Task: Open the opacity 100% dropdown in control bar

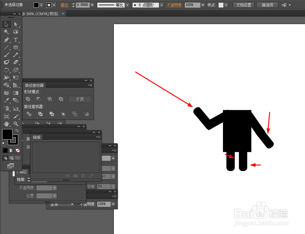Action: 203,5
